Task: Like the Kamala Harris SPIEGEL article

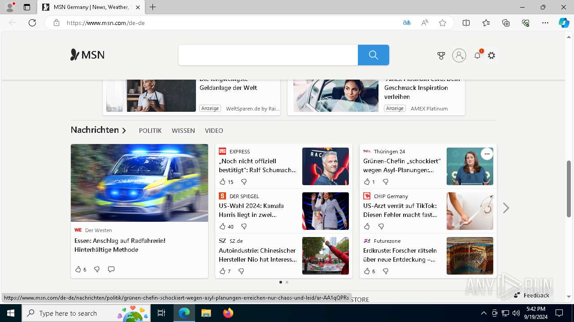Action: [x=222, y=226]
